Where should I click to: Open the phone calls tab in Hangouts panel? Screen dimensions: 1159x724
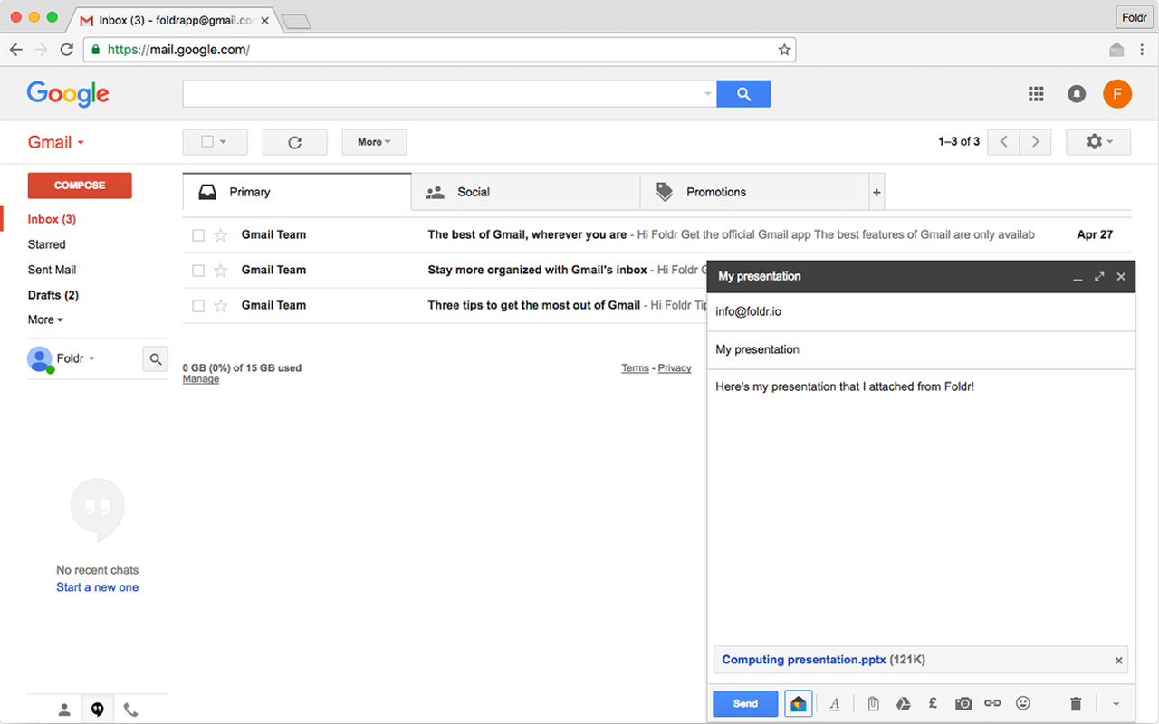(130, 709)
